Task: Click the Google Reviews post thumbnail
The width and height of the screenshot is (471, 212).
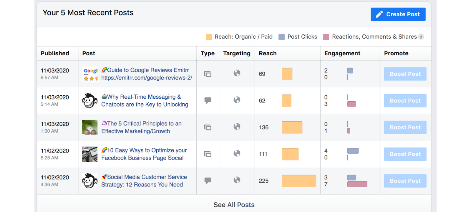Action: tap(90, 74)
